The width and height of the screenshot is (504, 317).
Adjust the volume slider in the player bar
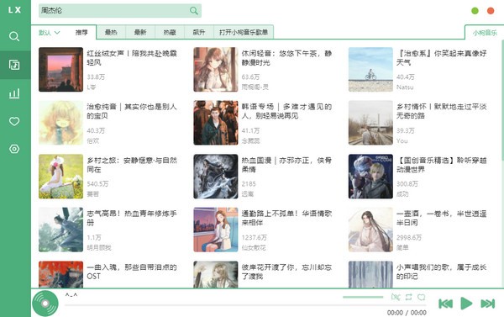pyautogui.click(x=363, y=297)
